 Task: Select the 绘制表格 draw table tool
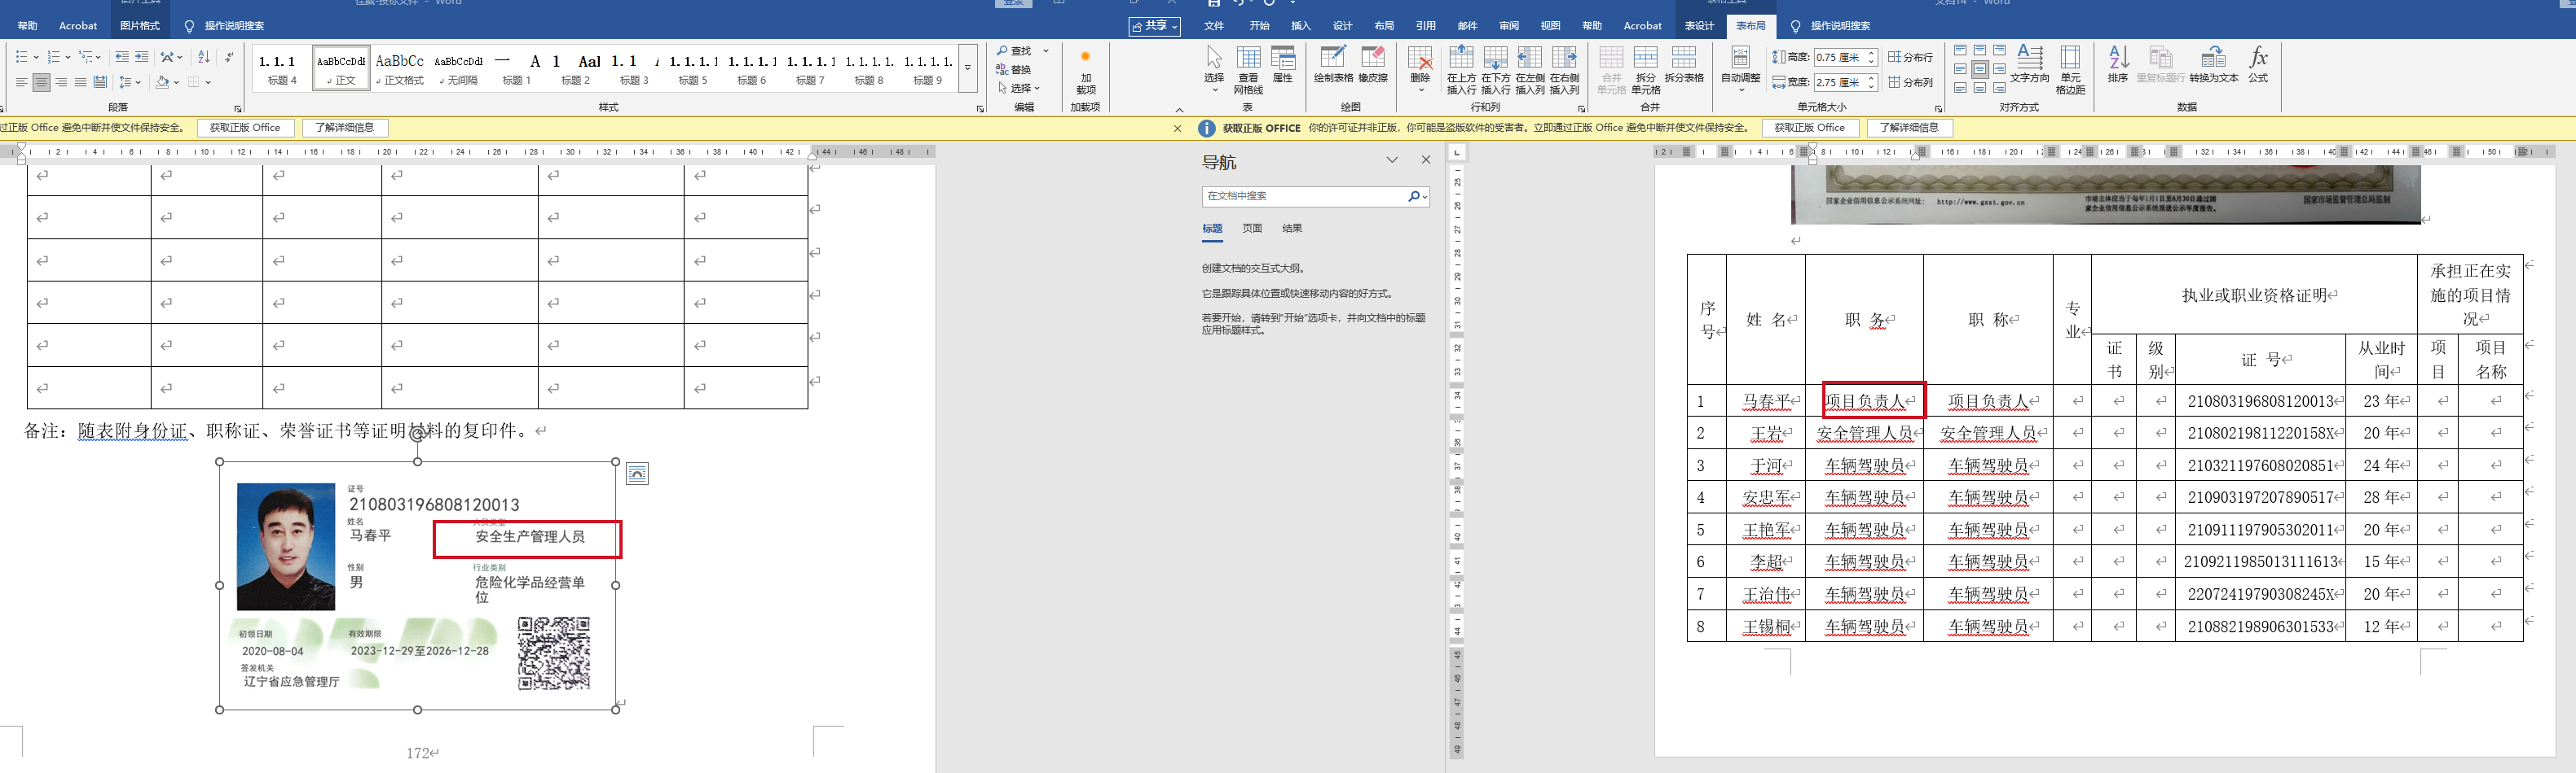point(1333,64)
